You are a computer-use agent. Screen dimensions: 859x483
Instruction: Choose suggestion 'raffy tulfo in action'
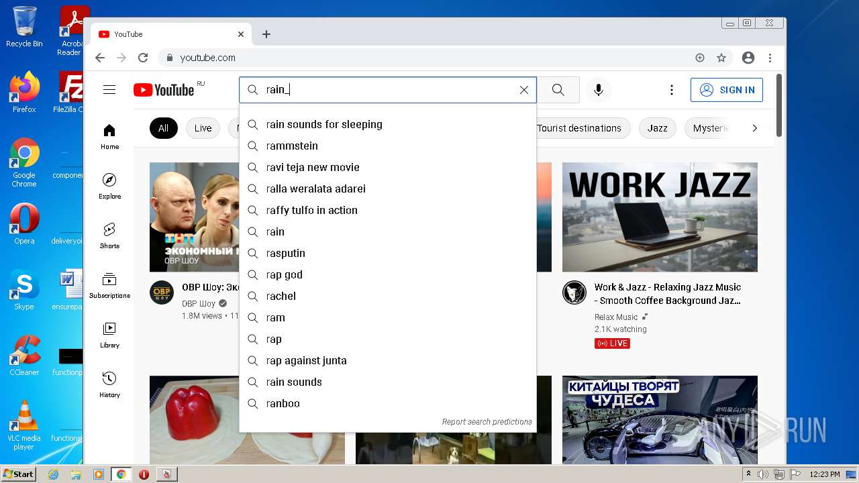tap(388, 210)
